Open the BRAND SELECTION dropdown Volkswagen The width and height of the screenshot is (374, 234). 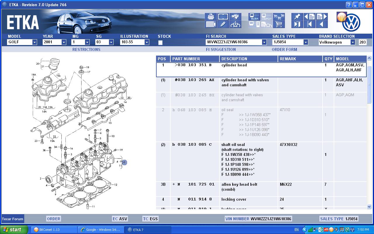(x=353, y=42)
